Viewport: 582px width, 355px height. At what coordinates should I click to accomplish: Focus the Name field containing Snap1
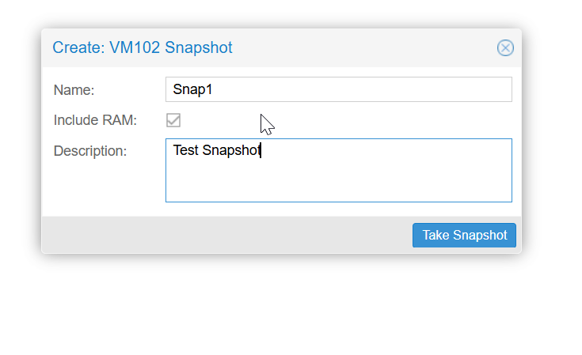339,89
